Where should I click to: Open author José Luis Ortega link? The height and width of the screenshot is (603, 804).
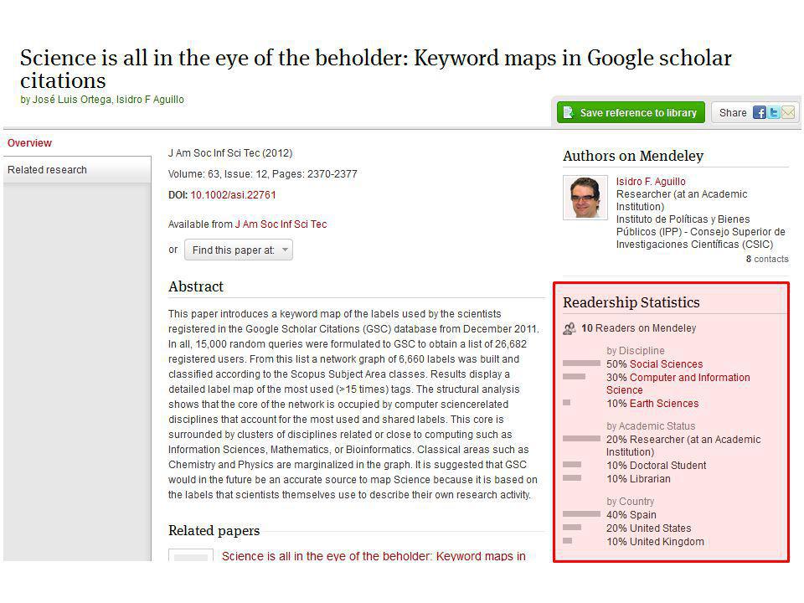pos(71,100)
